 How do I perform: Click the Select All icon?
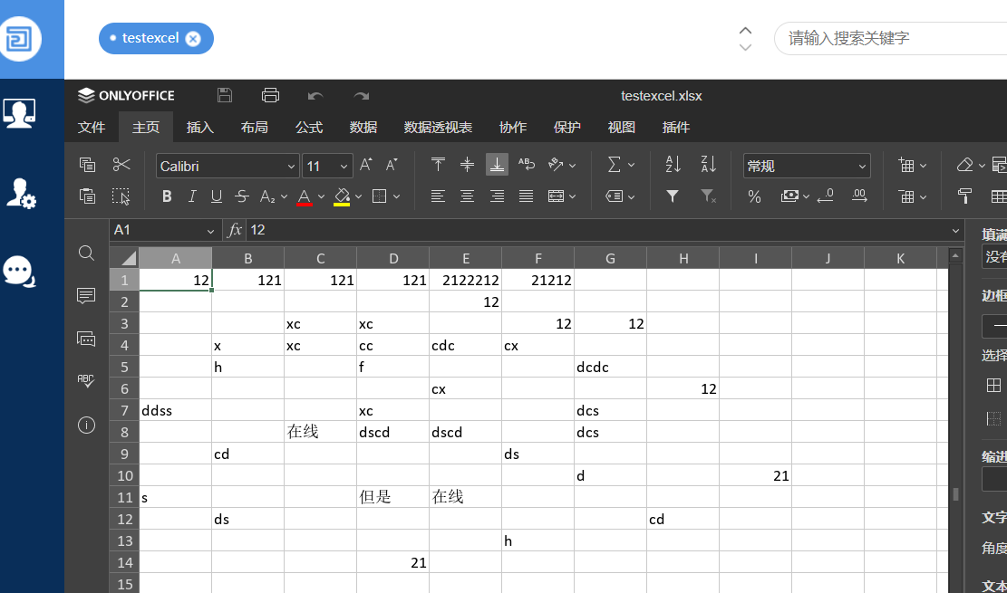click(121, 196)
